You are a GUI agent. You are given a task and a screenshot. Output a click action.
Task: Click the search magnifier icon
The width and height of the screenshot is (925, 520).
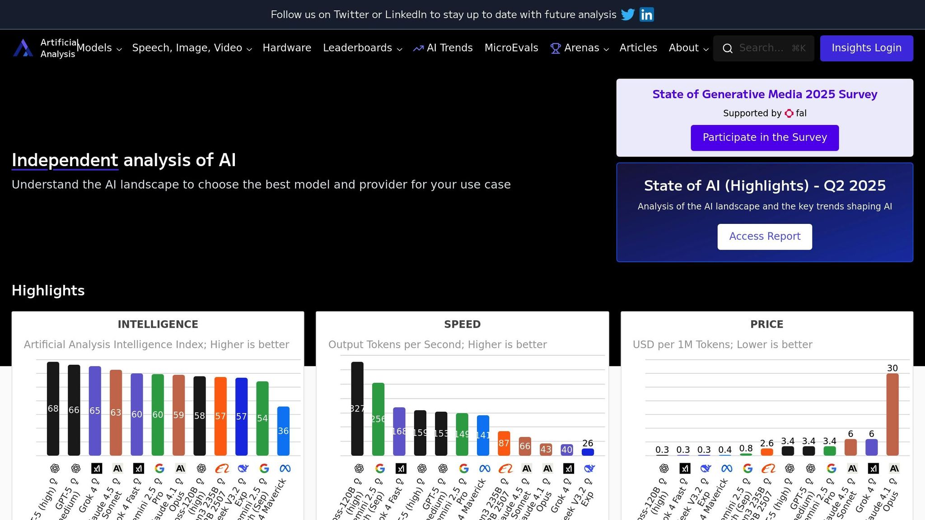click(727, 48)
